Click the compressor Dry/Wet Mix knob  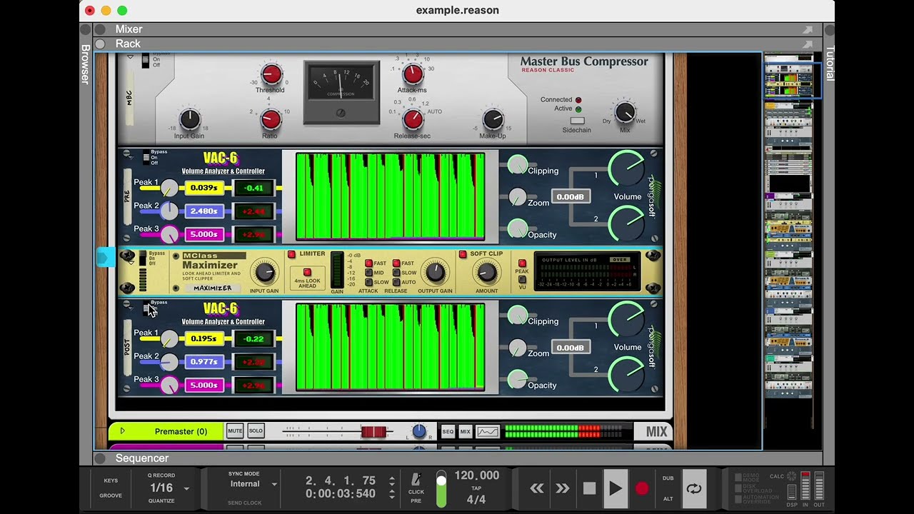[x=626, y=112]
